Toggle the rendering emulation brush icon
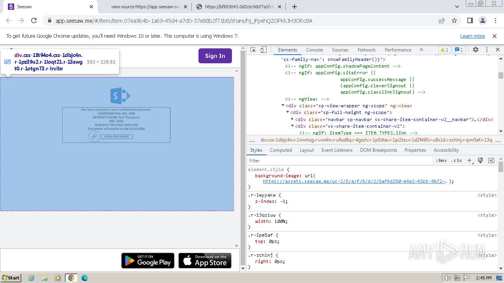This screenshot has height=283, width=504. tap(480, 160)
